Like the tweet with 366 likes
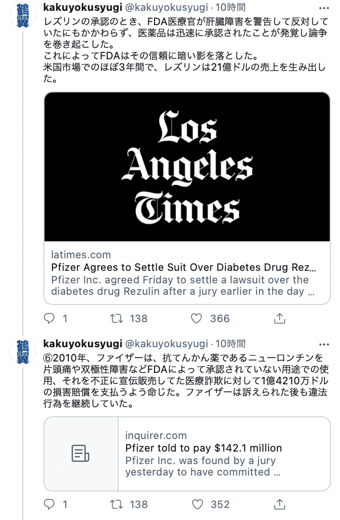The image size is (340, 520). pos(196,318)
